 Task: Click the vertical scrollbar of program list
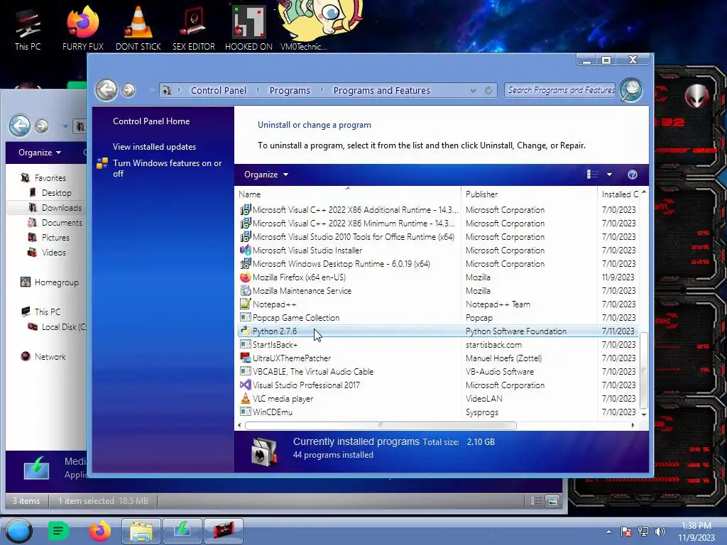click(643, 370)
